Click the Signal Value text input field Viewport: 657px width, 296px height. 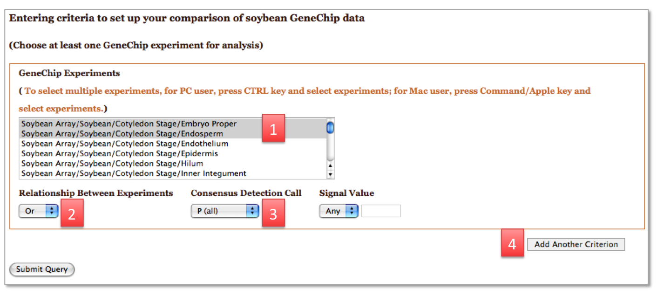click(381, 211)
